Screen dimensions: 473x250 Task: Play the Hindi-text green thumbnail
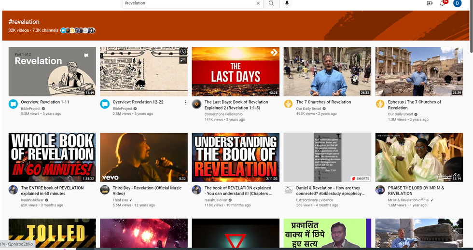click(x=327, y=233)
